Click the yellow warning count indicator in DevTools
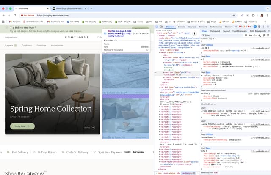 (245, 27)
